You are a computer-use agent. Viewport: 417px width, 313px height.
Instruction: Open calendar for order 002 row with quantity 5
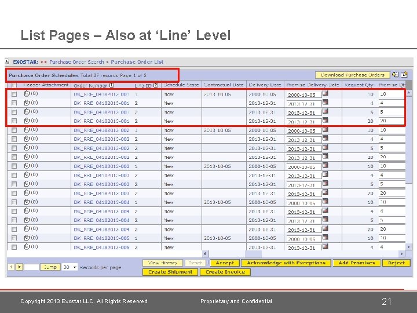(325, 147)
